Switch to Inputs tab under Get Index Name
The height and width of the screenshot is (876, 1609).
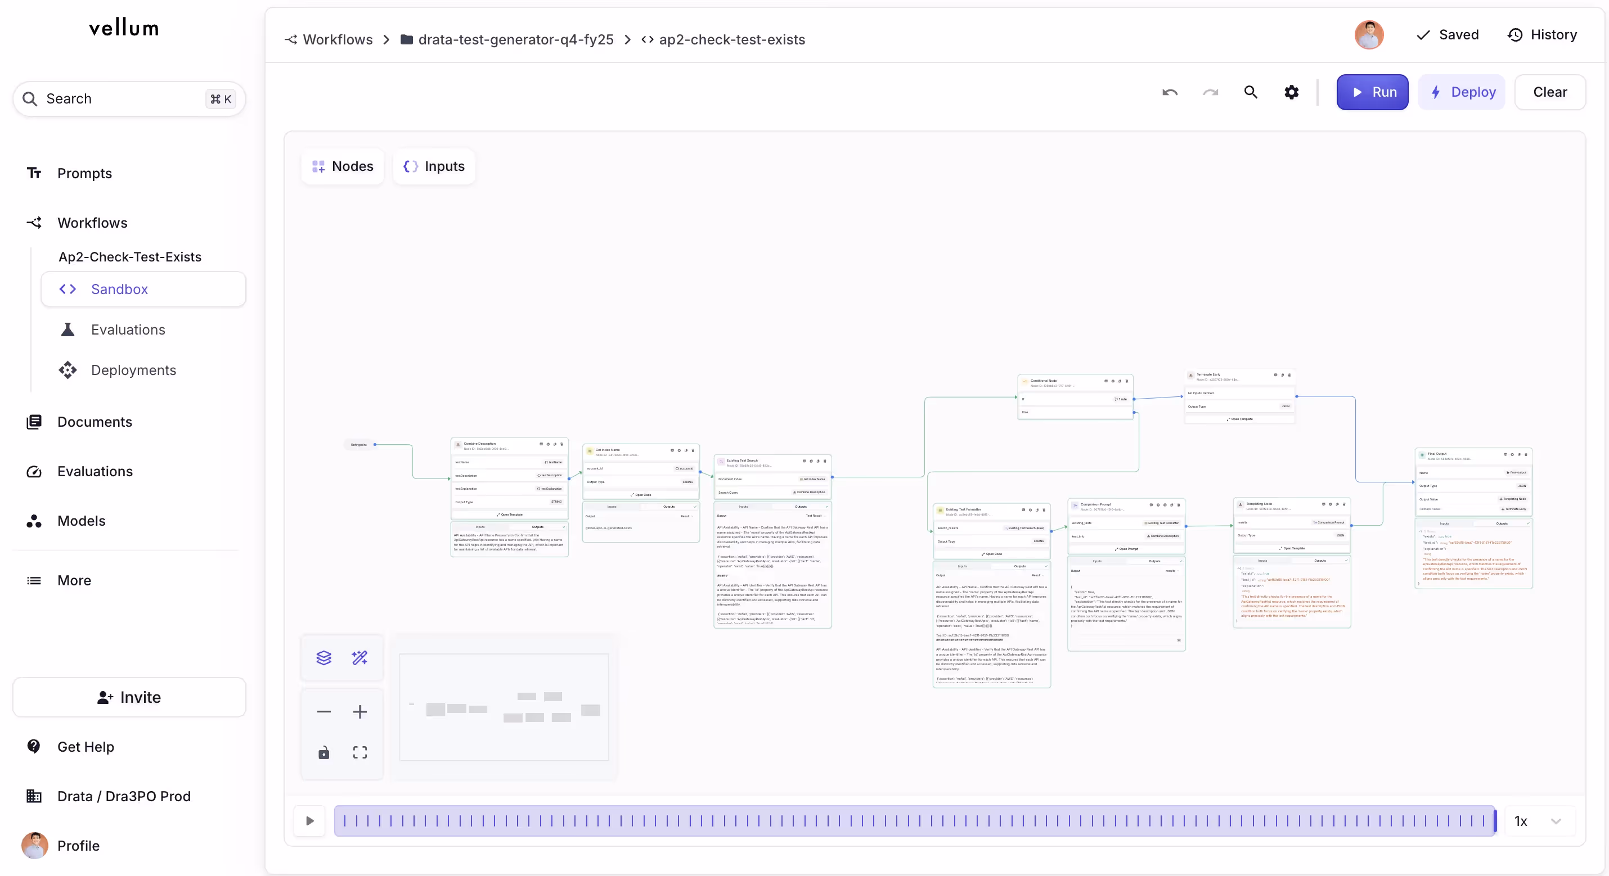coord(612,507)
